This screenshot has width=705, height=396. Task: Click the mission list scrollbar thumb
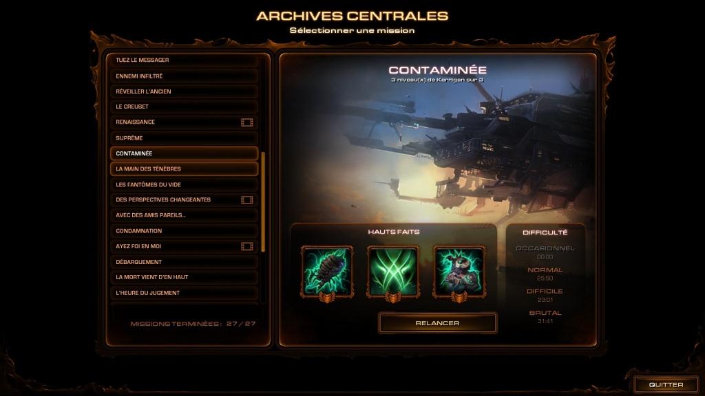click(263, 202)
